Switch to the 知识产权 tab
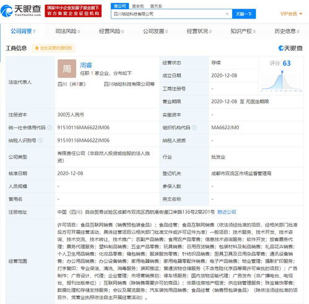Image resolution: width=309 pixels, height=304 pixels. tap(243, 31)
